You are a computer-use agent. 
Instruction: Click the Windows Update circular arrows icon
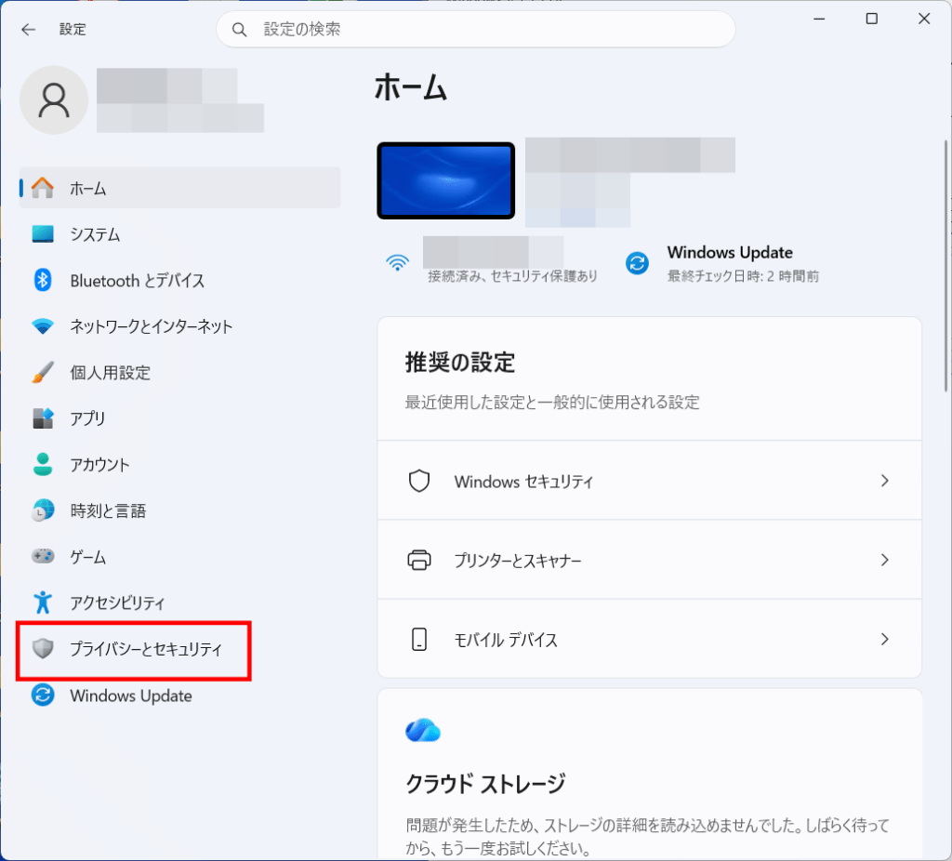[44, 695]
